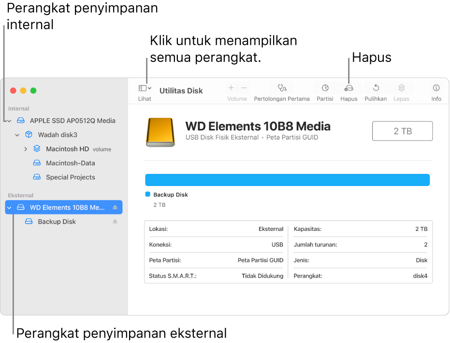This screenshot has width=450, height=343.
Task: Click the Eksternal sidebar section header
Action: tap(21, 196)
